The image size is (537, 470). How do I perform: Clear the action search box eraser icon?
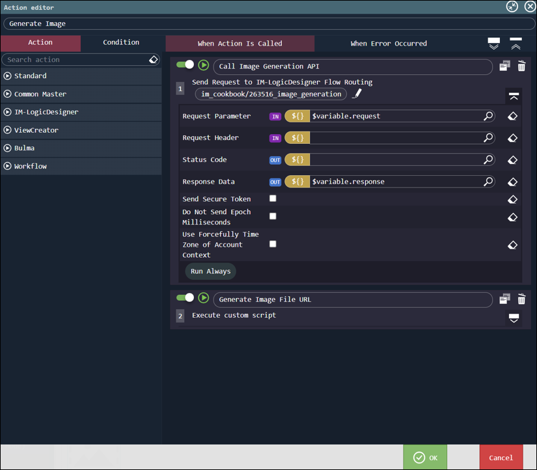pyautogui.click(x=154, y=60)
